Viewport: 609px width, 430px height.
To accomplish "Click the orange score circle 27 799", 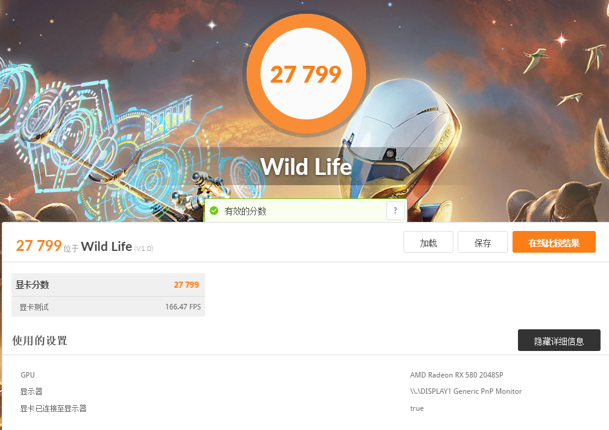I will point(306,74).
